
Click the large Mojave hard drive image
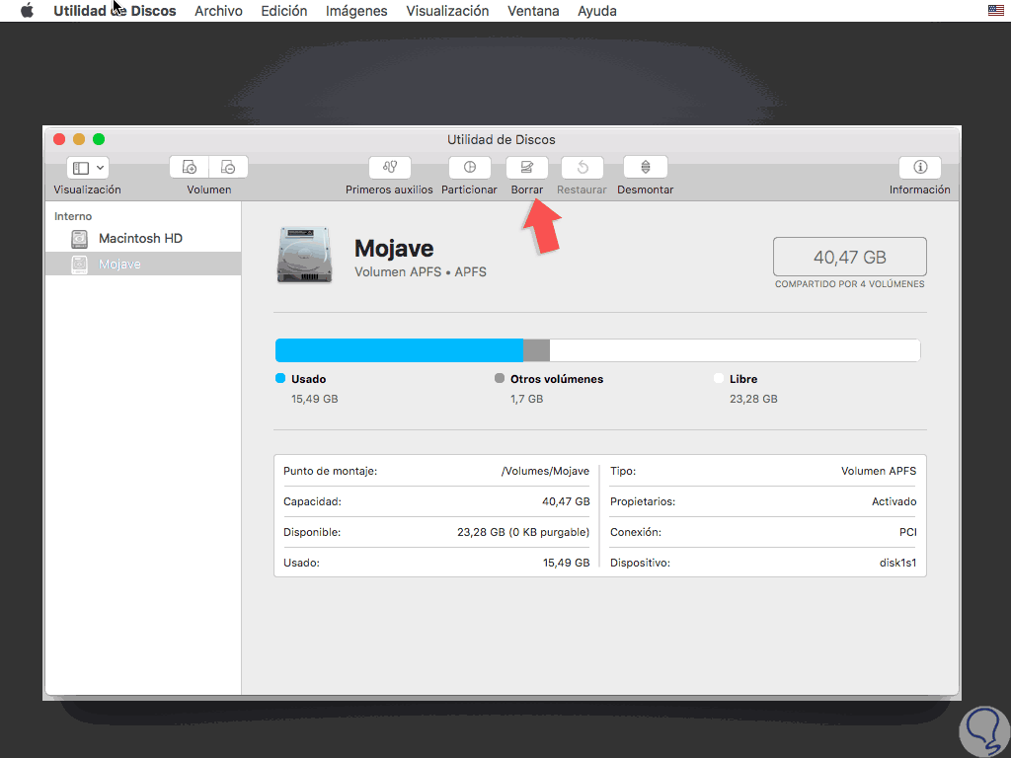tap(304, 255)
